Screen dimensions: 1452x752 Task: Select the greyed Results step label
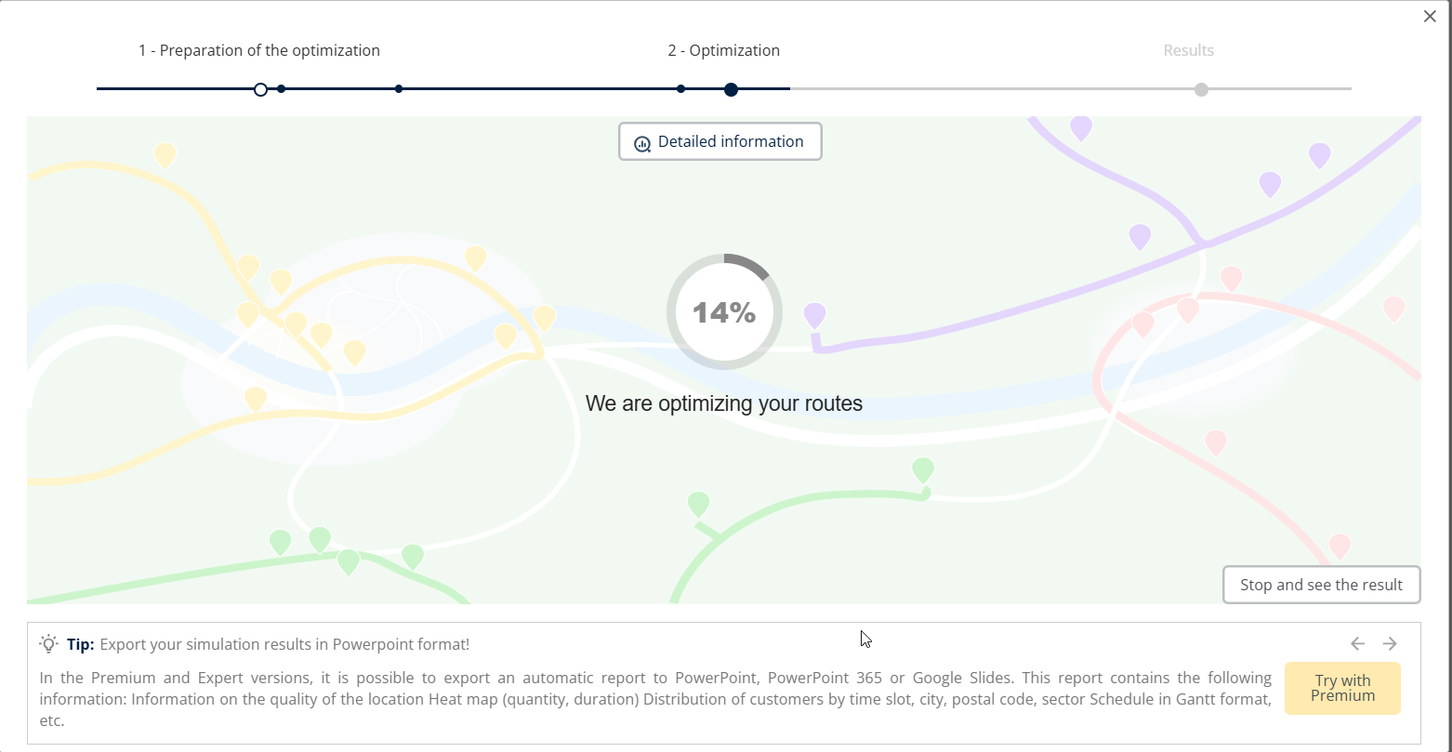click(1188, 50)
